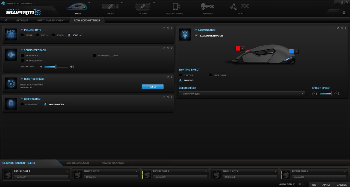350x187 pixels.
Task: Select Fully Lit lighting effect
Action: point(180,75)
